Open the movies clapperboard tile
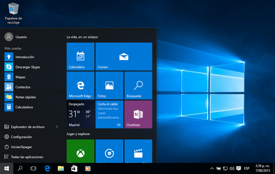 [138, 151]
